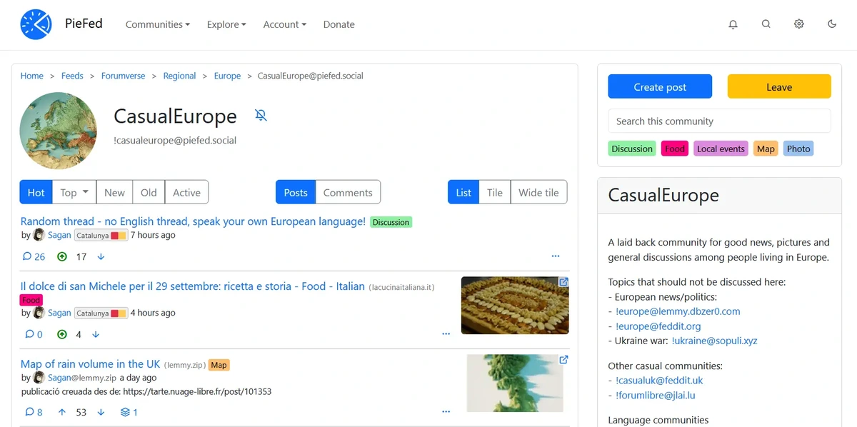This screenshot has width=857, height=427.
Task: Click the Create post button
Action: 659,86
